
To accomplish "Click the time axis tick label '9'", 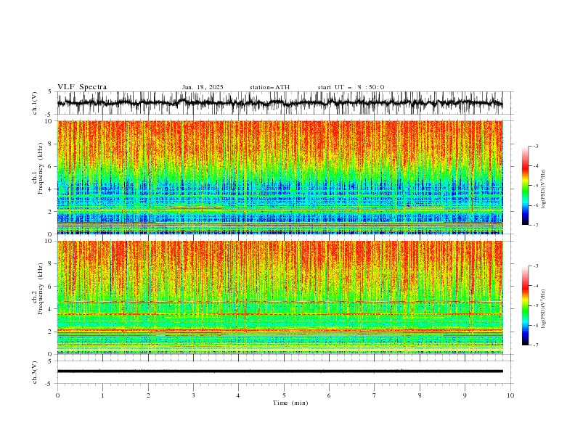I will point(465,395).
